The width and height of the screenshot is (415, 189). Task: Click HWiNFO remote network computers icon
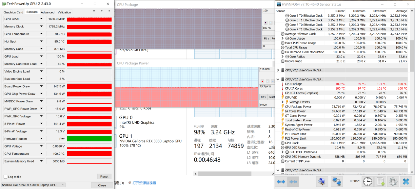[x=336, y=181]
